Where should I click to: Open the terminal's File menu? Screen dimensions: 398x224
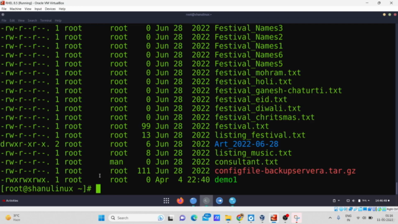point(4,21)
